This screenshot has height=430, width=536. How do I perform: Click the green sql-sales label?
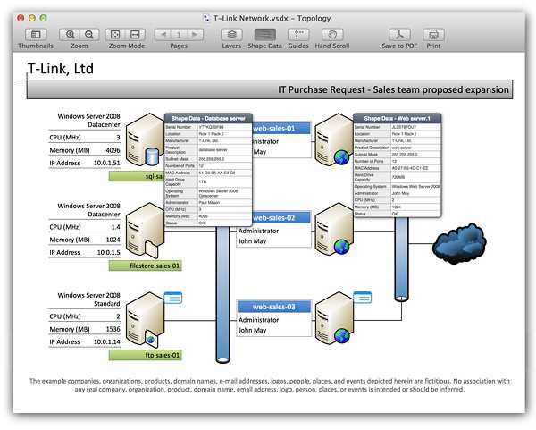[x=137, y=176]
